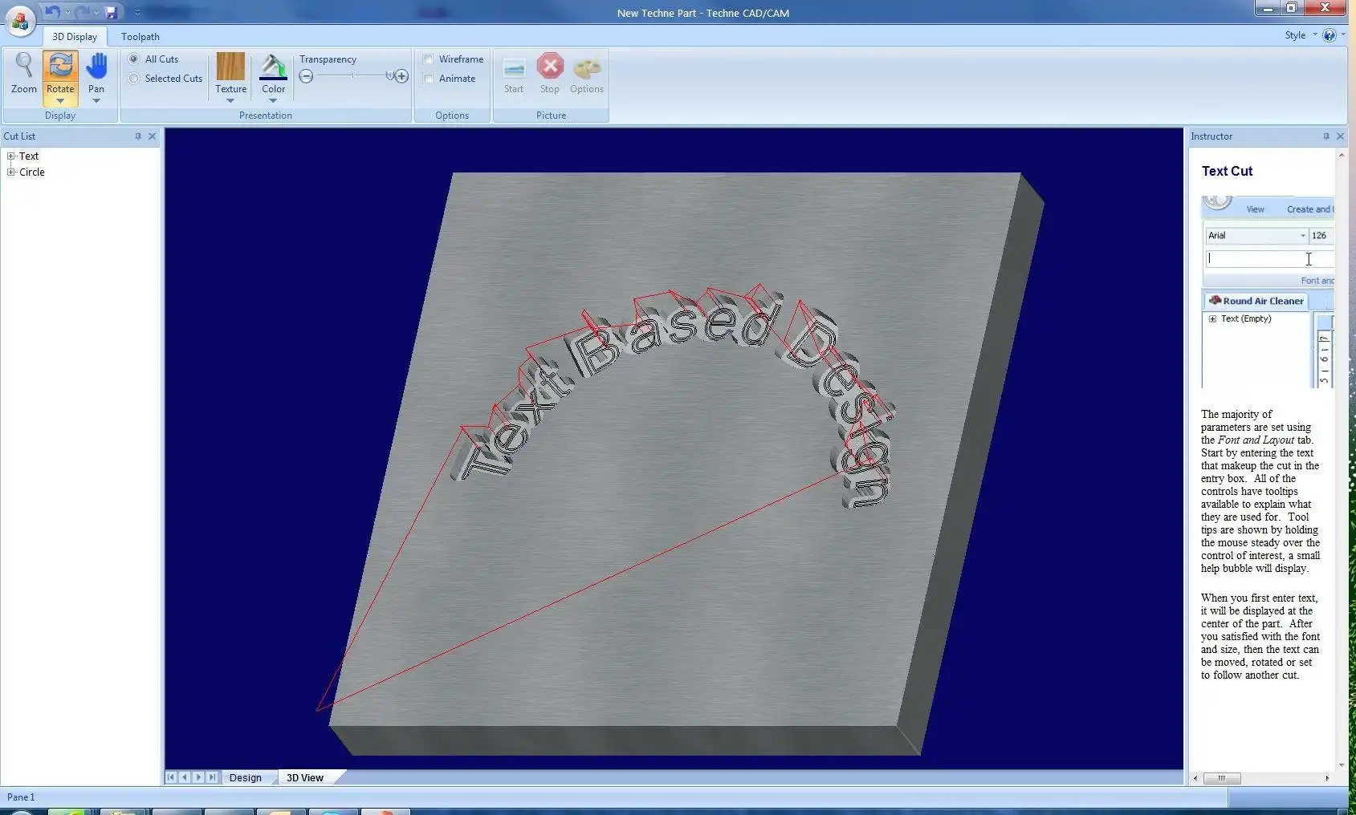Select the Selected Cuts radio button
This screenshot has height=815, width=1356.
coord(133,78)
